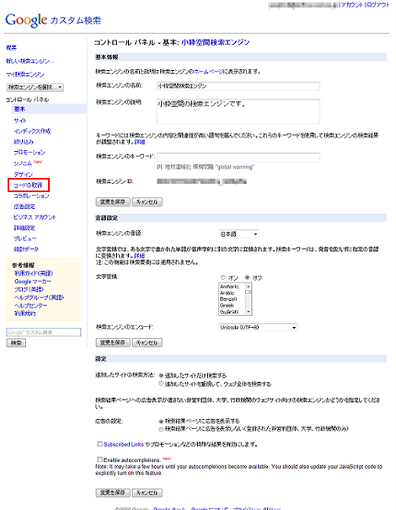
Task: Open the 概要 sidebar link
Action: click(11, 48)
